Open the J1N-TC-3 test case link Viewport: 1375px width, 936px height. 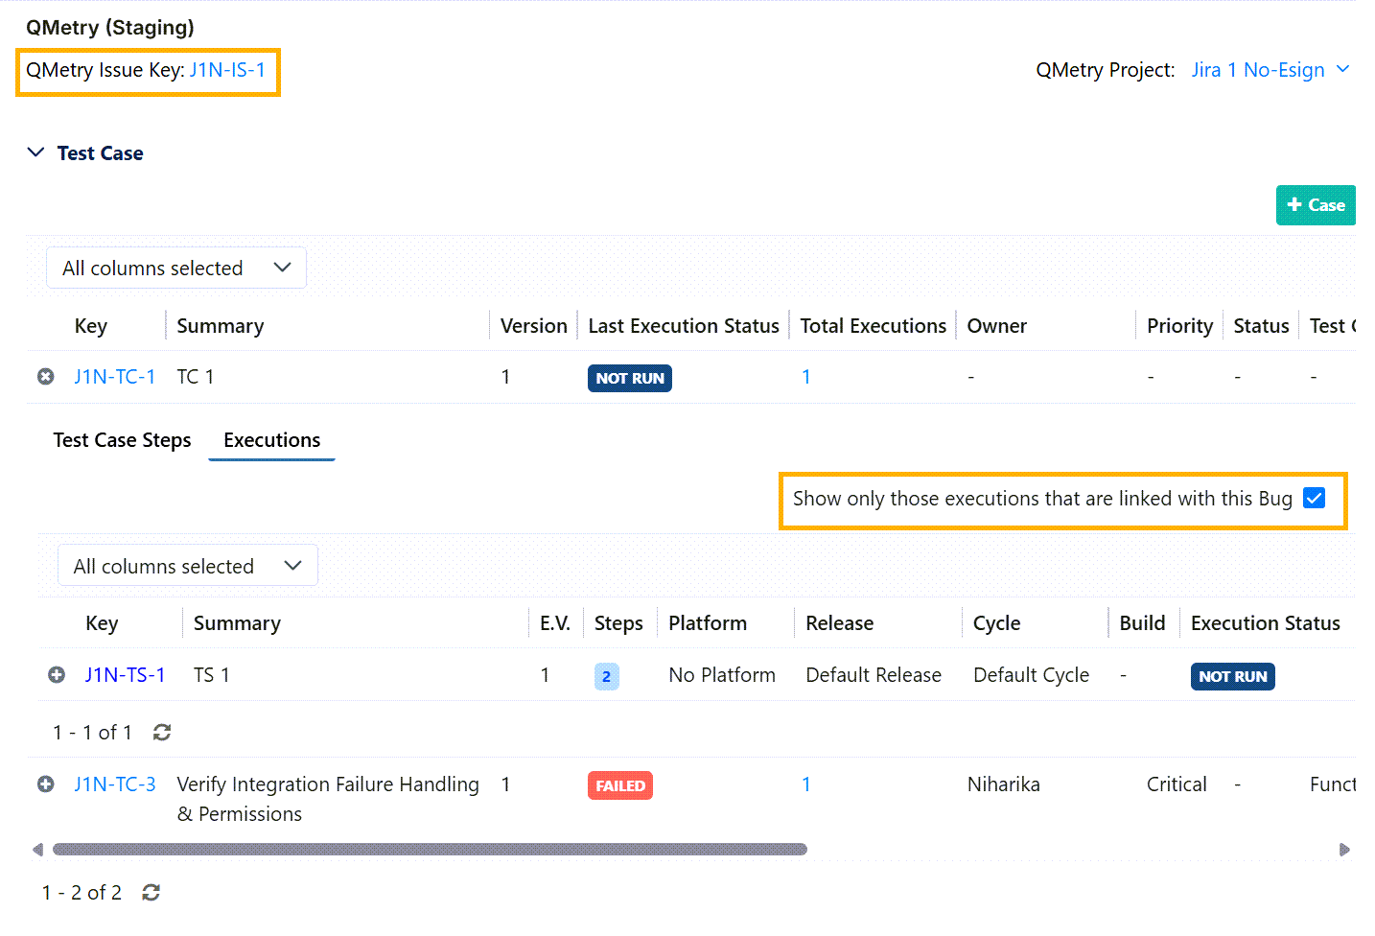[x=115, y=784]
